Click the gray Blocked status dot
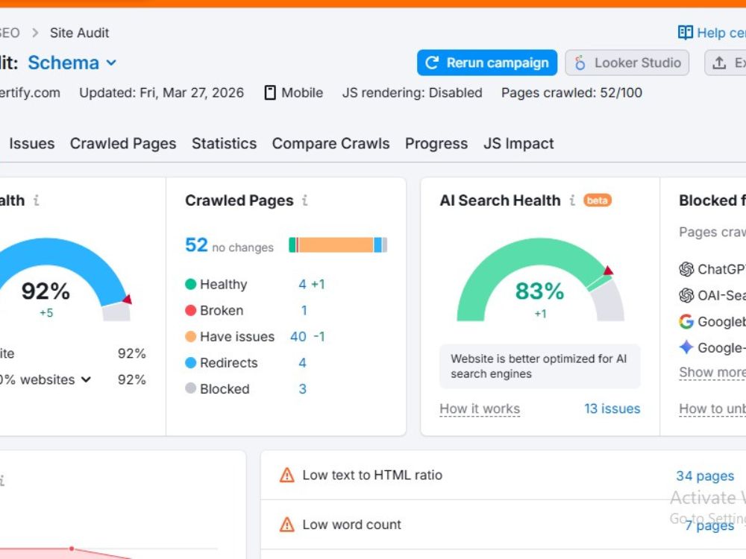Screen dimensions: 746x559 (x=190, y=388)
